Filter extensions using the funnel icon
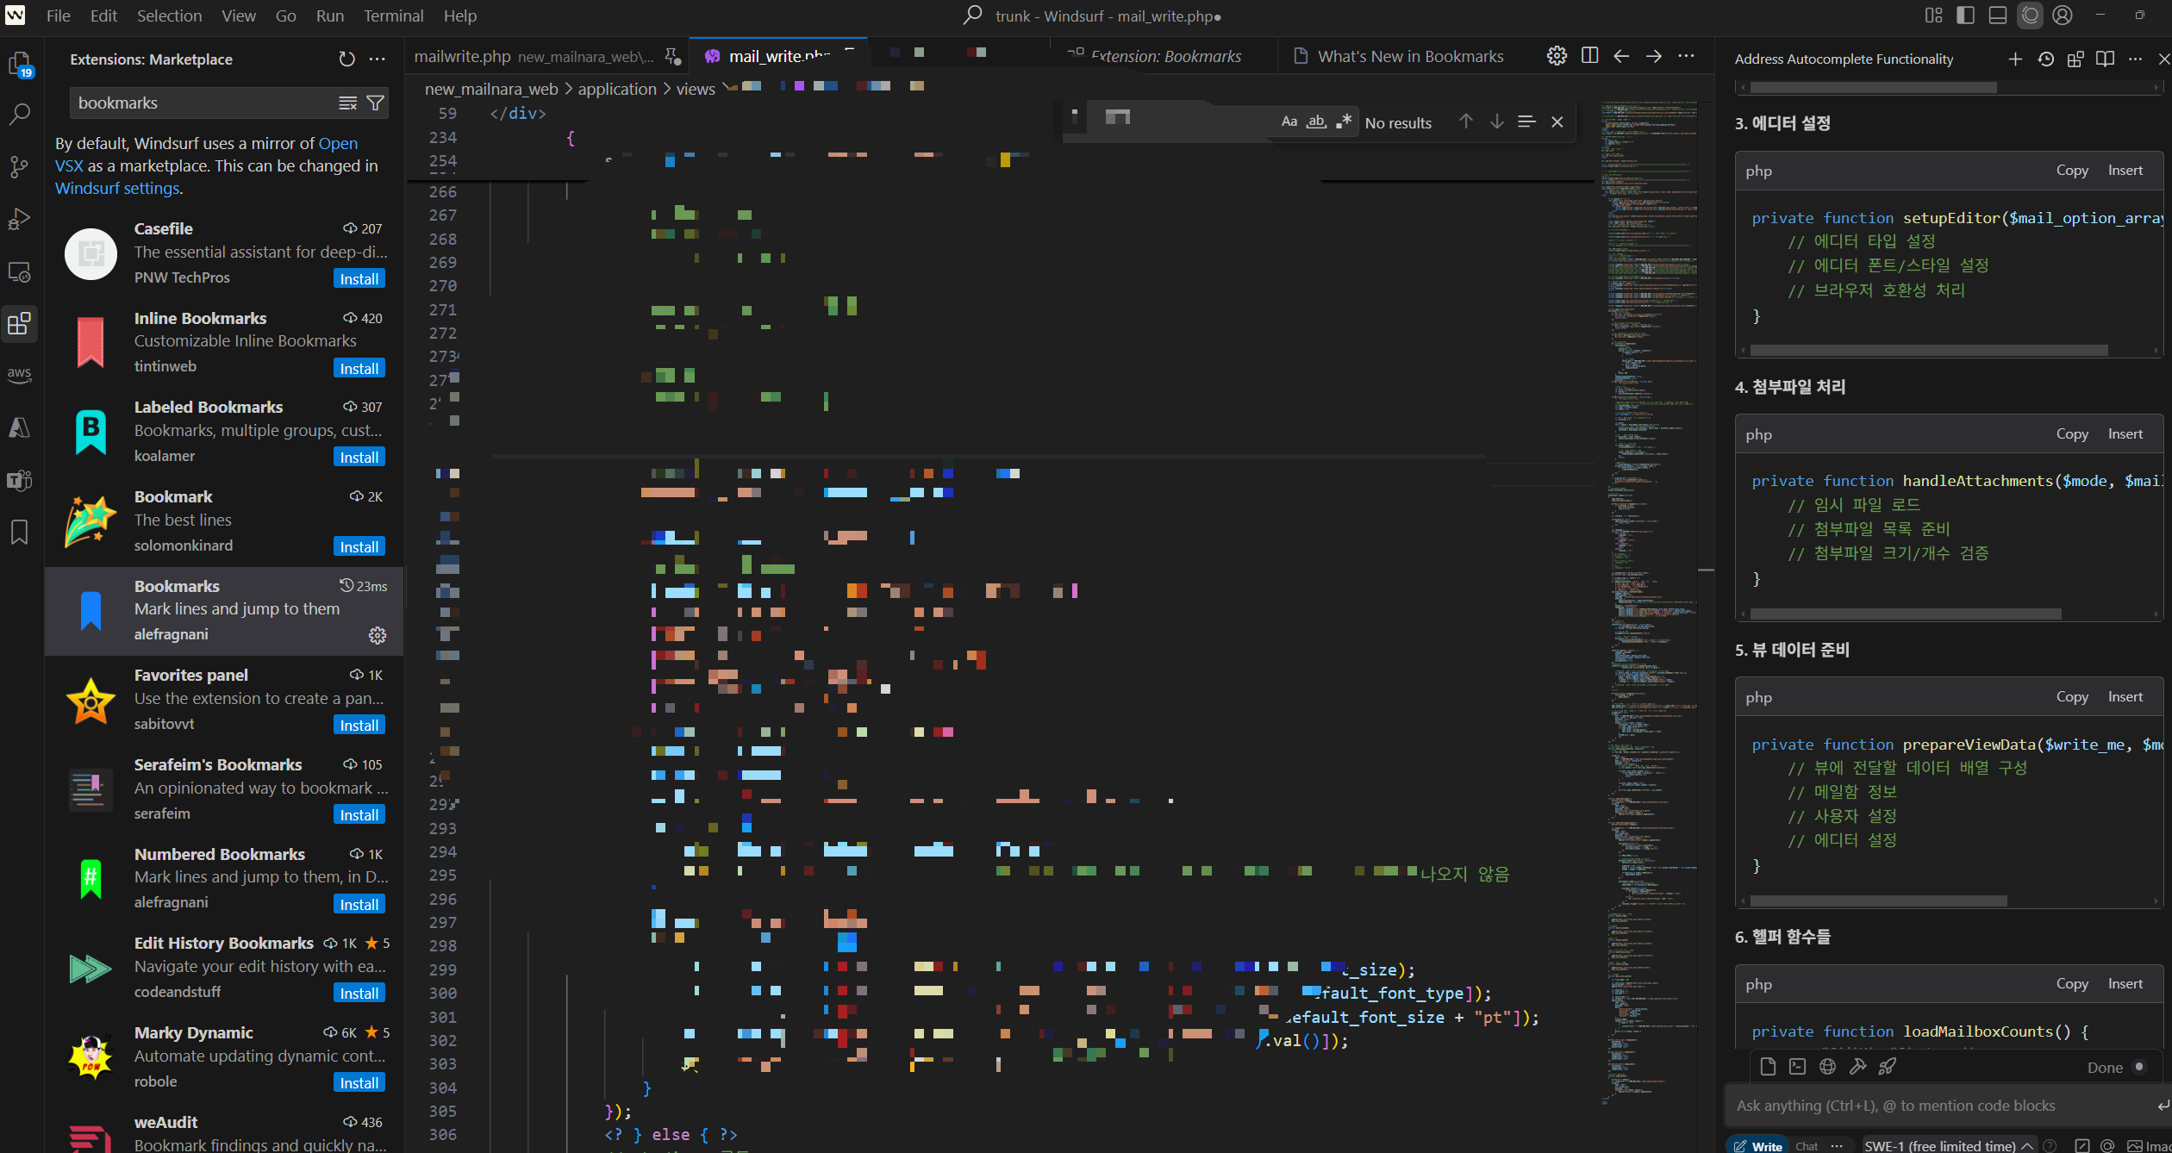The image size is (2172, 1153). point(376,103)
